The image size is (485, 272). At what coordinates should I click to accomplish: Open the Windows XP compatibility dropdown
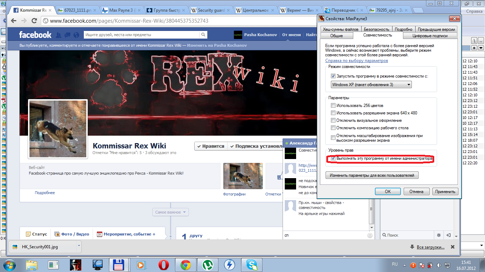371,85
